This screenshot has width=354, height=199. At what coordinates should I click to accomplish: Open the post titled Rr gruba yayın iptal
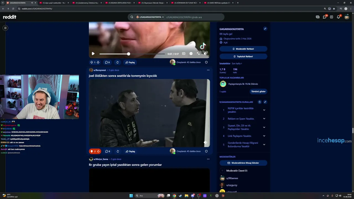click(x=125, y=165)
